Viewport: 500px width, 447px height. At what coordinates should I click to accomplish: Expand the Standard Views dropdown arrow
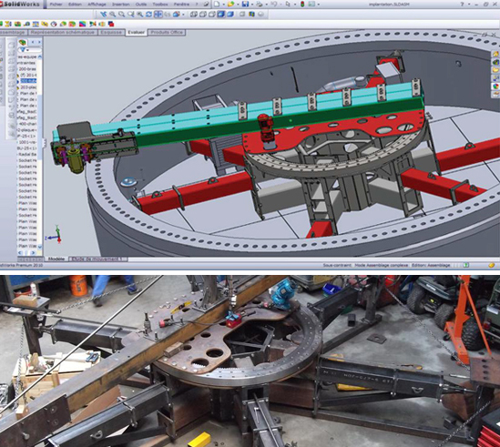pyautogui.click(x=183, y=15)
